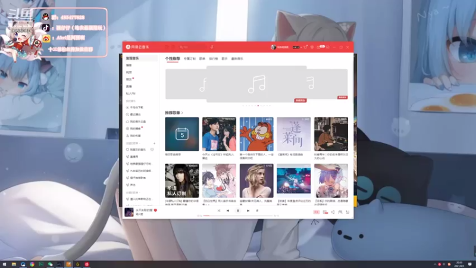
Task: Open the play queue list icon
Action: pos(347,212)
